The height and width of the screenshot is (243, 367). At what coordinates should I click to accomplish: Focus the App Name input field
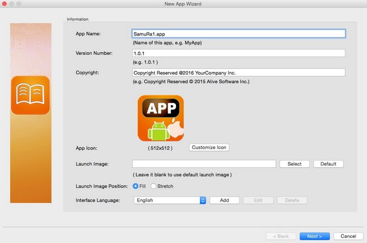(x=238, y=34)
